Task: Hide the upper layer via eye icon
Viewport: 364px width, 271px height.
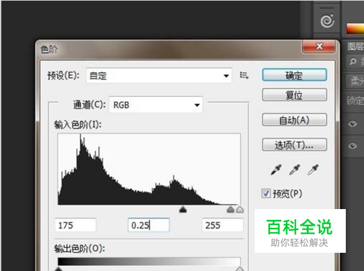Action: (x=352, y=124)
